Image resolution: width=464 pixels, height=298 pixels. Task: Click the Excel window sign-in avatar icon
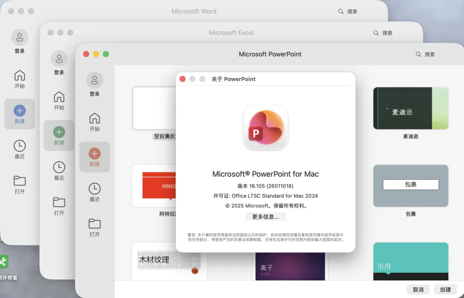[x=59, y=58]
